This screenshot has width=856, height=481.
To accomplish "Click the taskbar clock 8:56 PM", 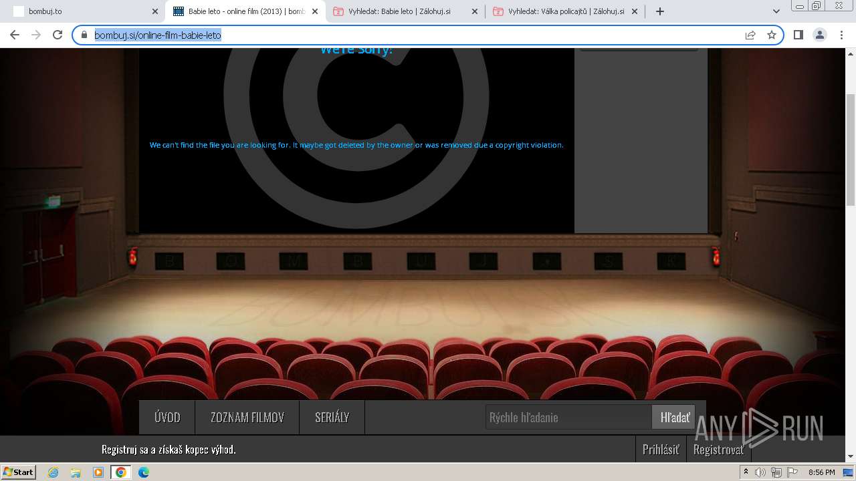I will pyautogui.click(x=821, y=472).
